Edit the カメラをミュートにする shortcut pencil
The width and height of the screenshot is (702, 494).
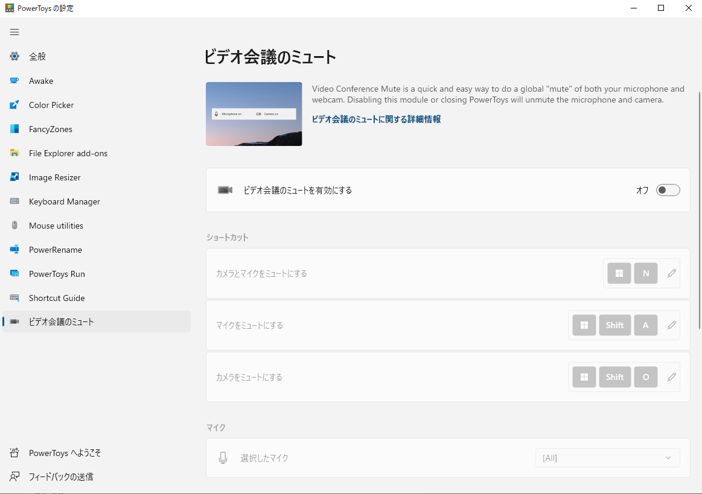(672, 377)
